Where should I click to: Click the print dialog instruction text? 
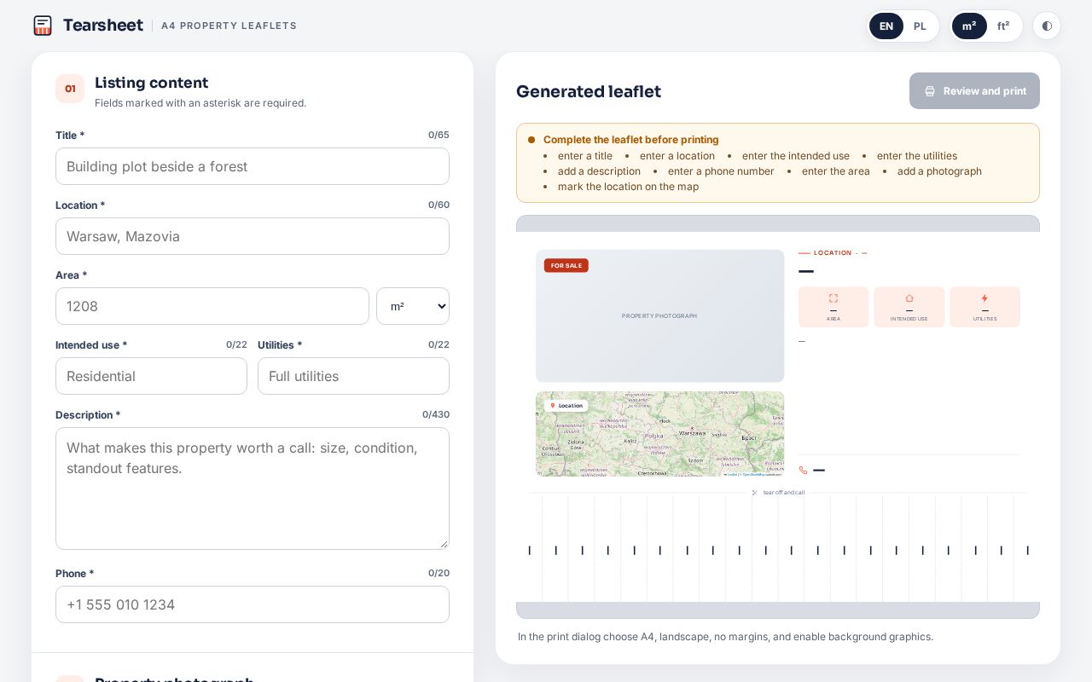[725, 637]
